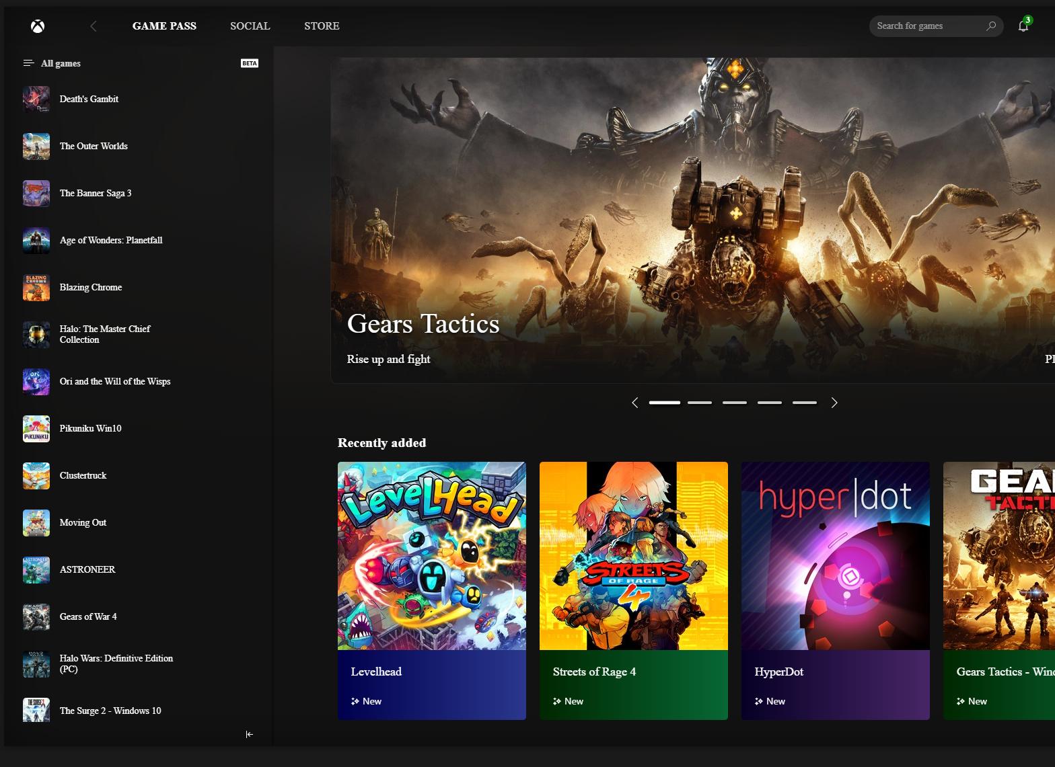Click the All games heading
1055x767 pixels.
tap(61, 63)
